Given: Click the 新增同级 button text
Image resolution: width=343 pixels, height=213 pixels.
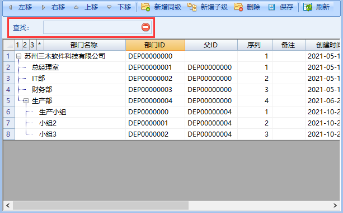Looking at the screenshot, I should tap(168, 7).
